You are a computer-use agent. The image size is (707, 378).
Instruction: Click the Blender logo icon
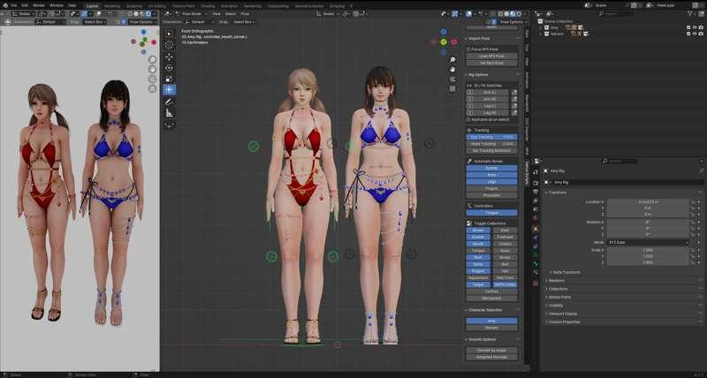pos(4,5)
